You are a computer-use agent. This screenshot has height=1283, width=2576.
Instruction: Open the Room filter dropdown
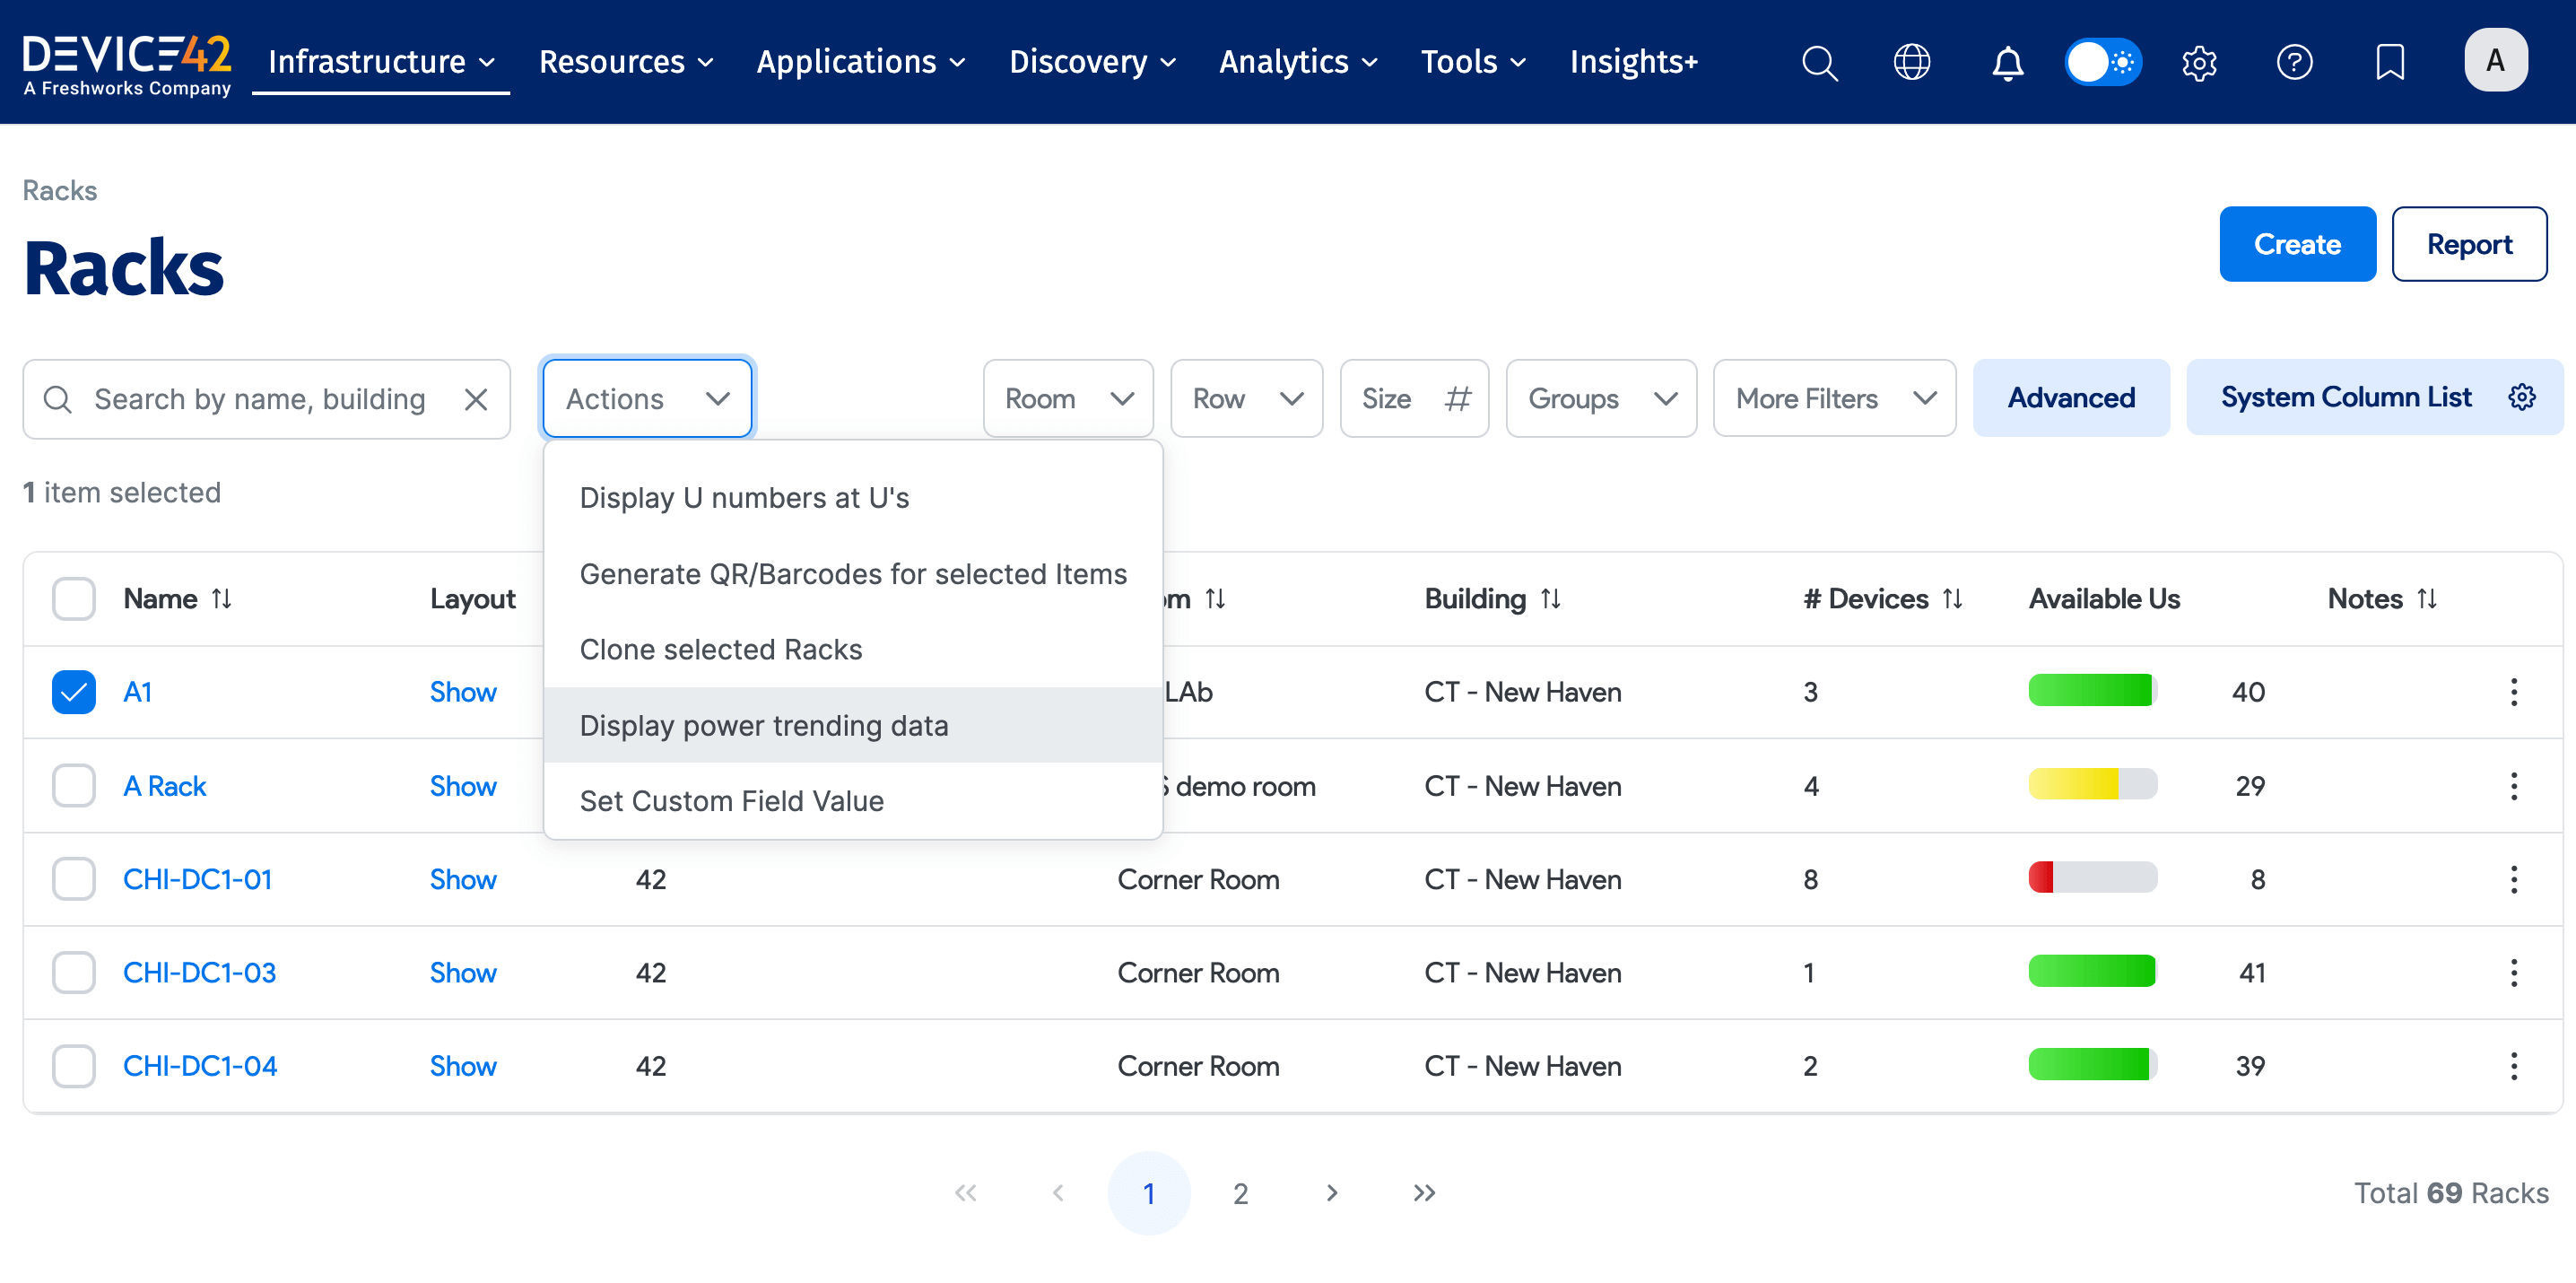tap(1068, 398)
